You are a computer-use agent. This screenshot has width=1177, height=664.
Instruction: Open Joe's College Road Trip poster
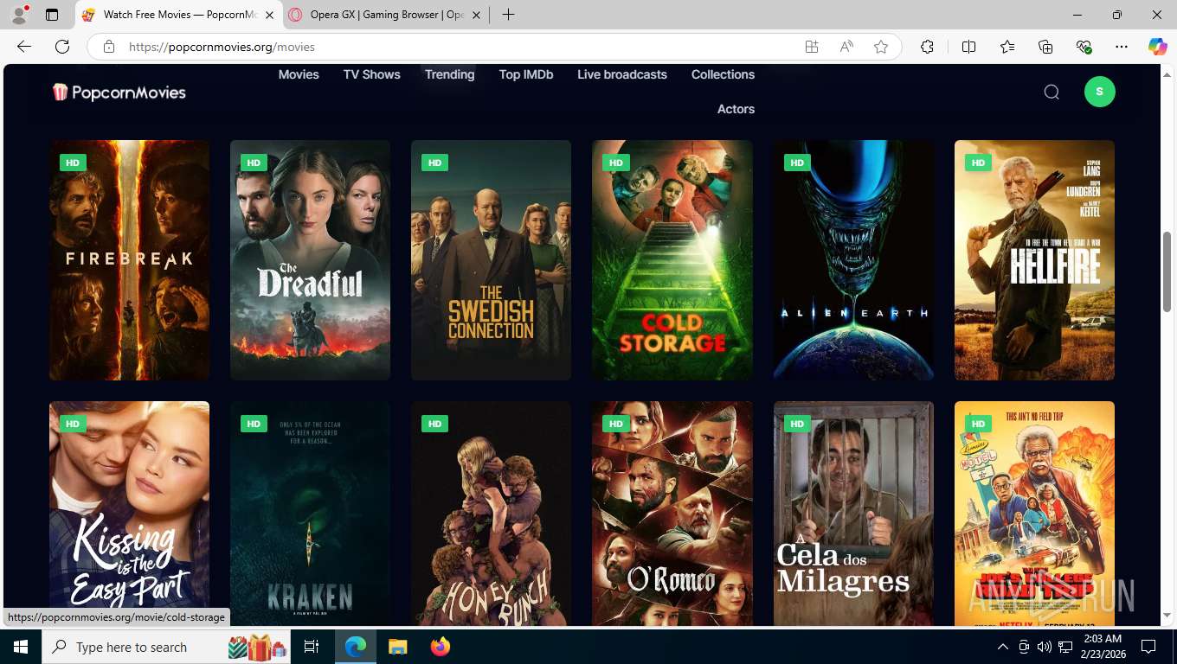point(1034,514)
